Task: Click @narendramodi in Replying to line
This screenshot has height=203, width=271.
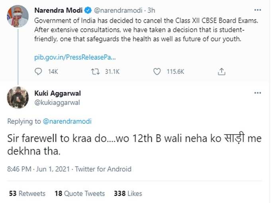Action: tap(67, 121)
